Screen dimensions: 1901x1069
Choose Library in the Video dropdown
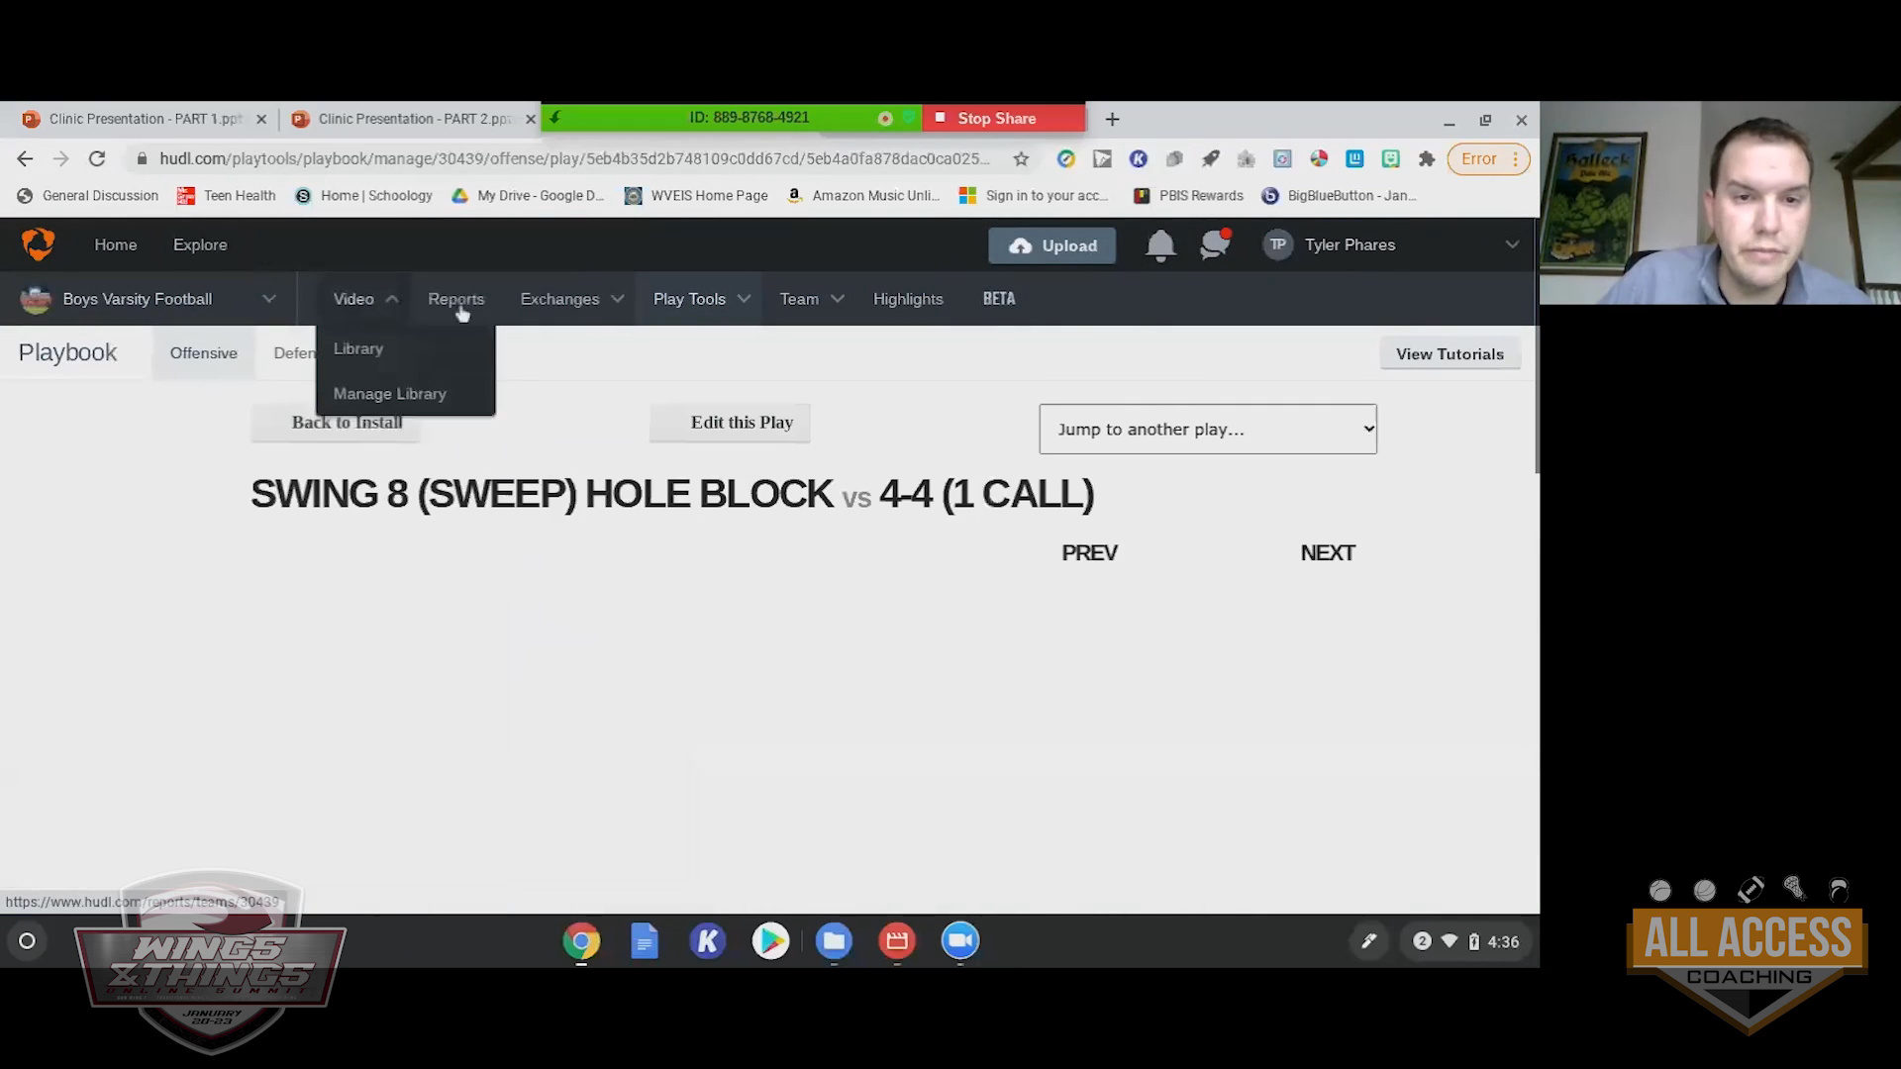358,349
